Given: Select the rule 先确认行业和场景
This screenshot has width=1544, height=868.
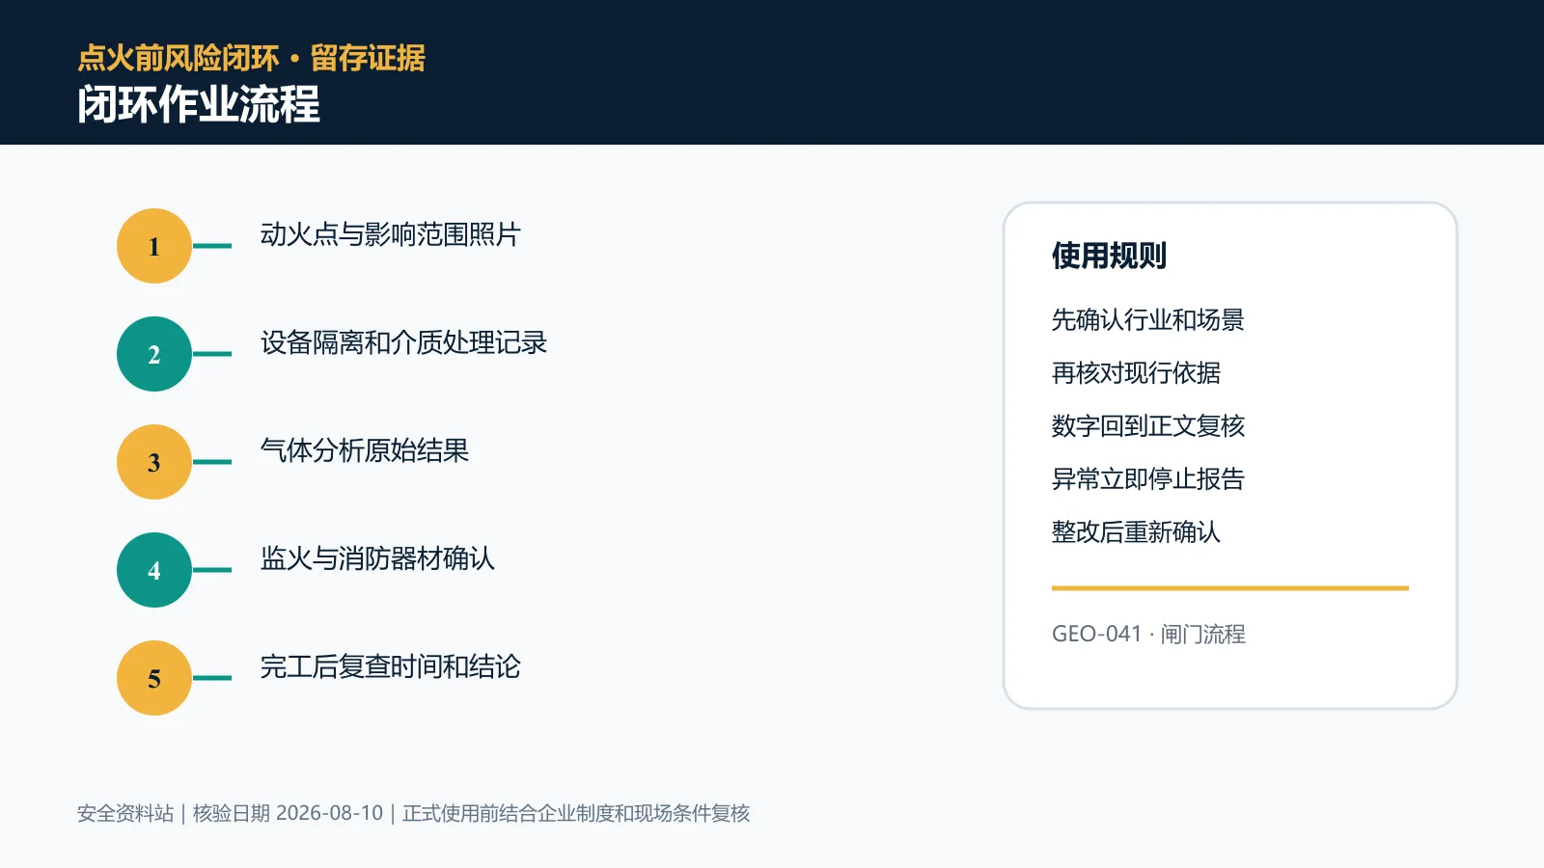Looking at the screenshot, I should 1148,319.
